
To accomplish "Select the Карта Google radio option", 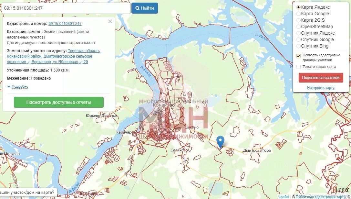I will click(298, 14).
